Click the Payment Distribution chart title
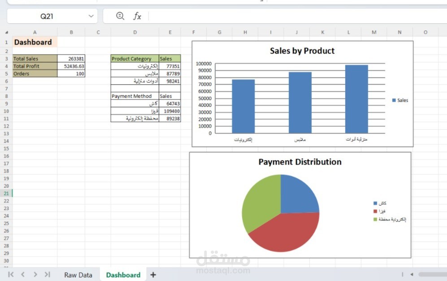 click(x=300, y=162)
